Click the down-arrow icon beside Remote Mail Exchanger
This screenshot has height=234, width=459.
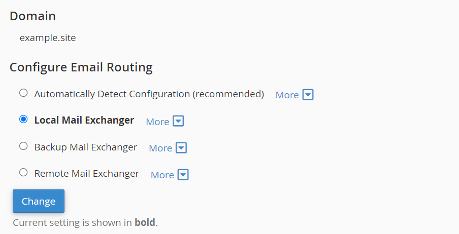tap(183, 175)
